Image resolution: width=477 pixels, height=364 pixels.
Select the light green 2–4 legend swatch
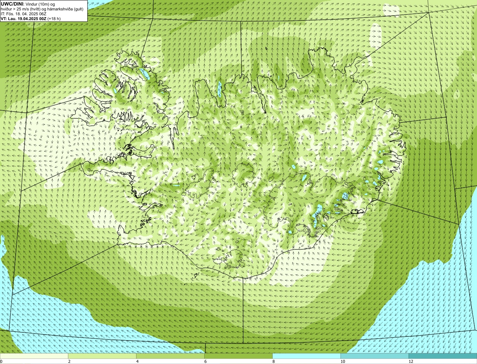[x=102, y=356]
